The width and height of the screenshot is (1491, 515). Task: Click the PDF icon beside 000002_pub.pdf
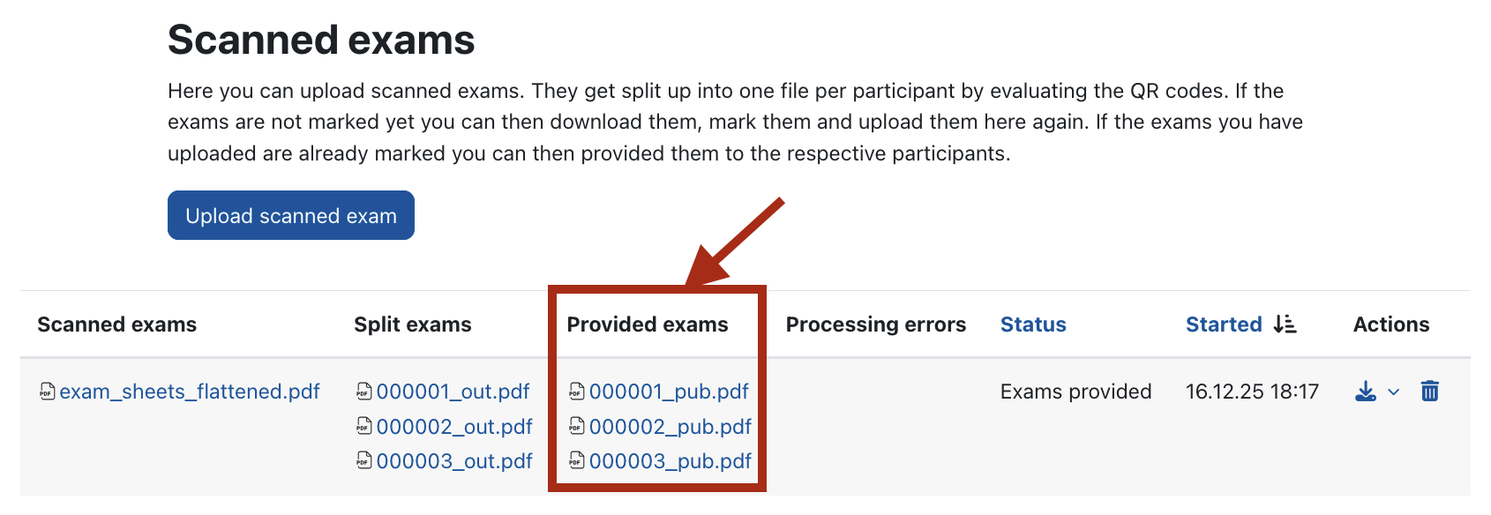pos(577,427)
